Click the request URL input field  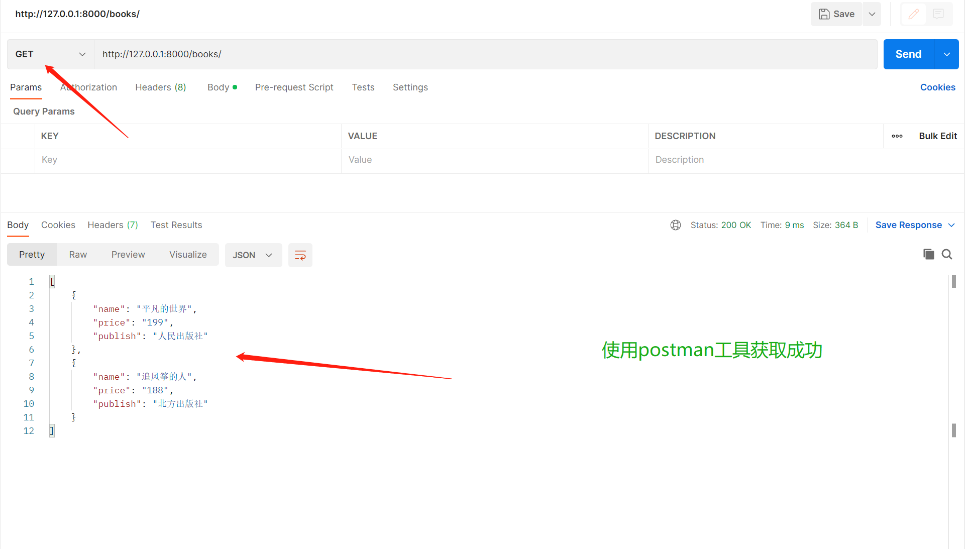click(x=482, y=54)
